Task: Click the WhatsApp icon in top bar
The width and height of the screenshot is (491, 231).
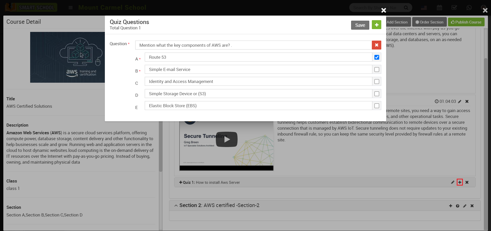Action: 469,8
